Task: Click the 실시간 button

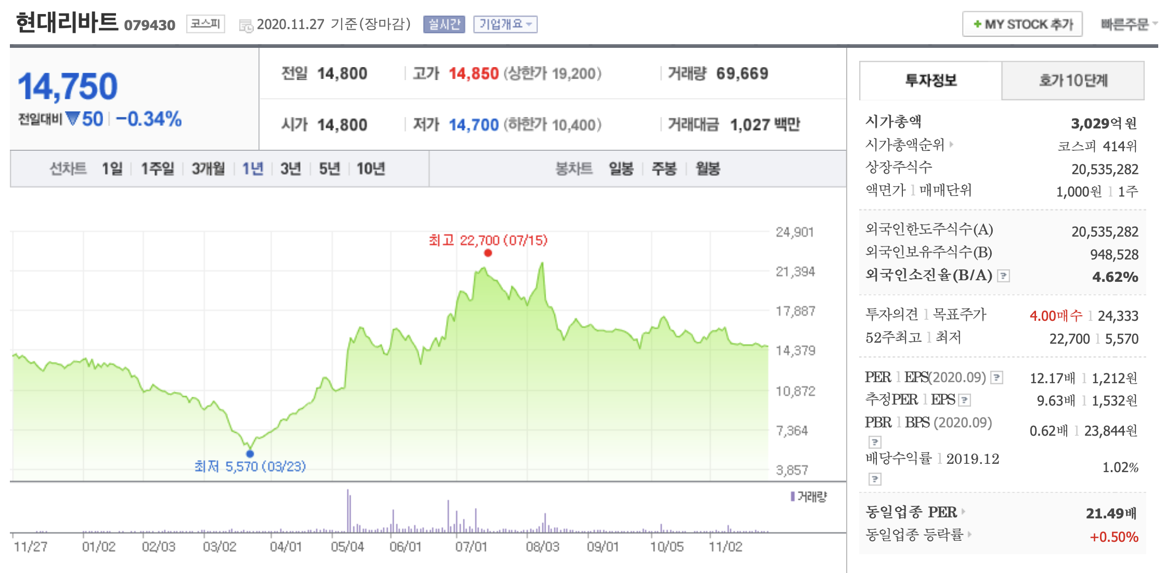Action: 444,24
